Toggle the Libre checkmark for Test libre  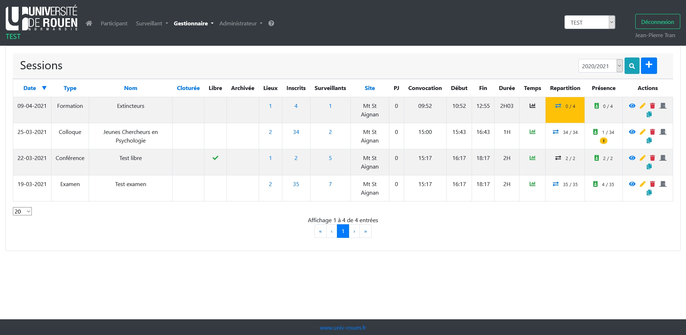[x=215, y=158]
